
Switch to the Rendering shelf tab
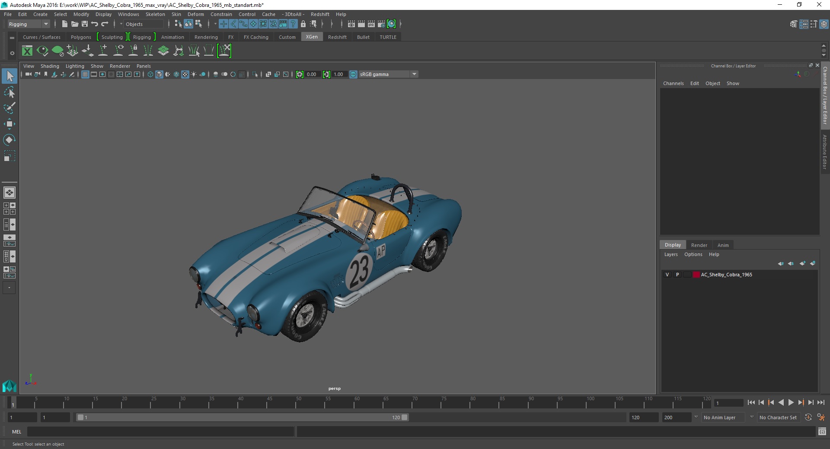pyautogui.click(x=206, y=37)
